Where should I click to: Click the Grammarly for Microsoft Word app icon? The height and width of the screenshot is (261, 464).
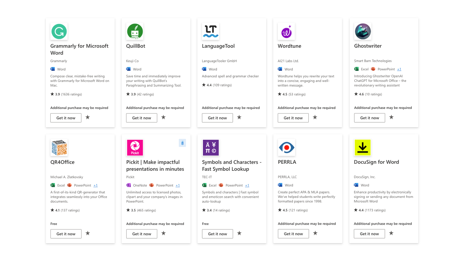[59, 31]
